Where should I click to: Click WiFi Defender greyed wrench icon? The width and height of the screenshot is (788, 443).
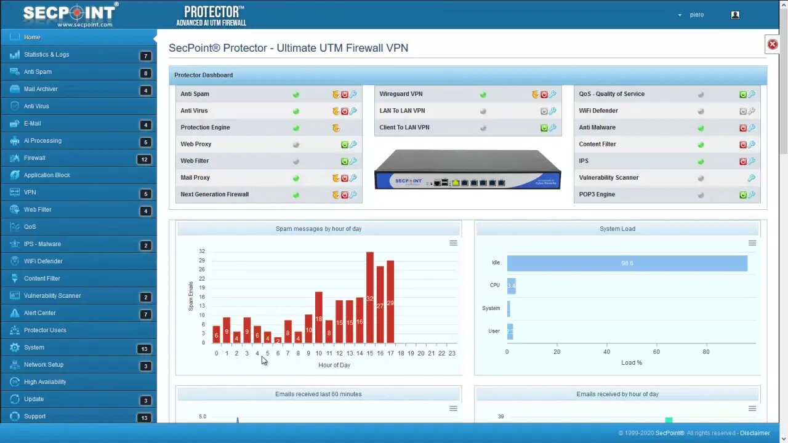click(x=752, y=111)
